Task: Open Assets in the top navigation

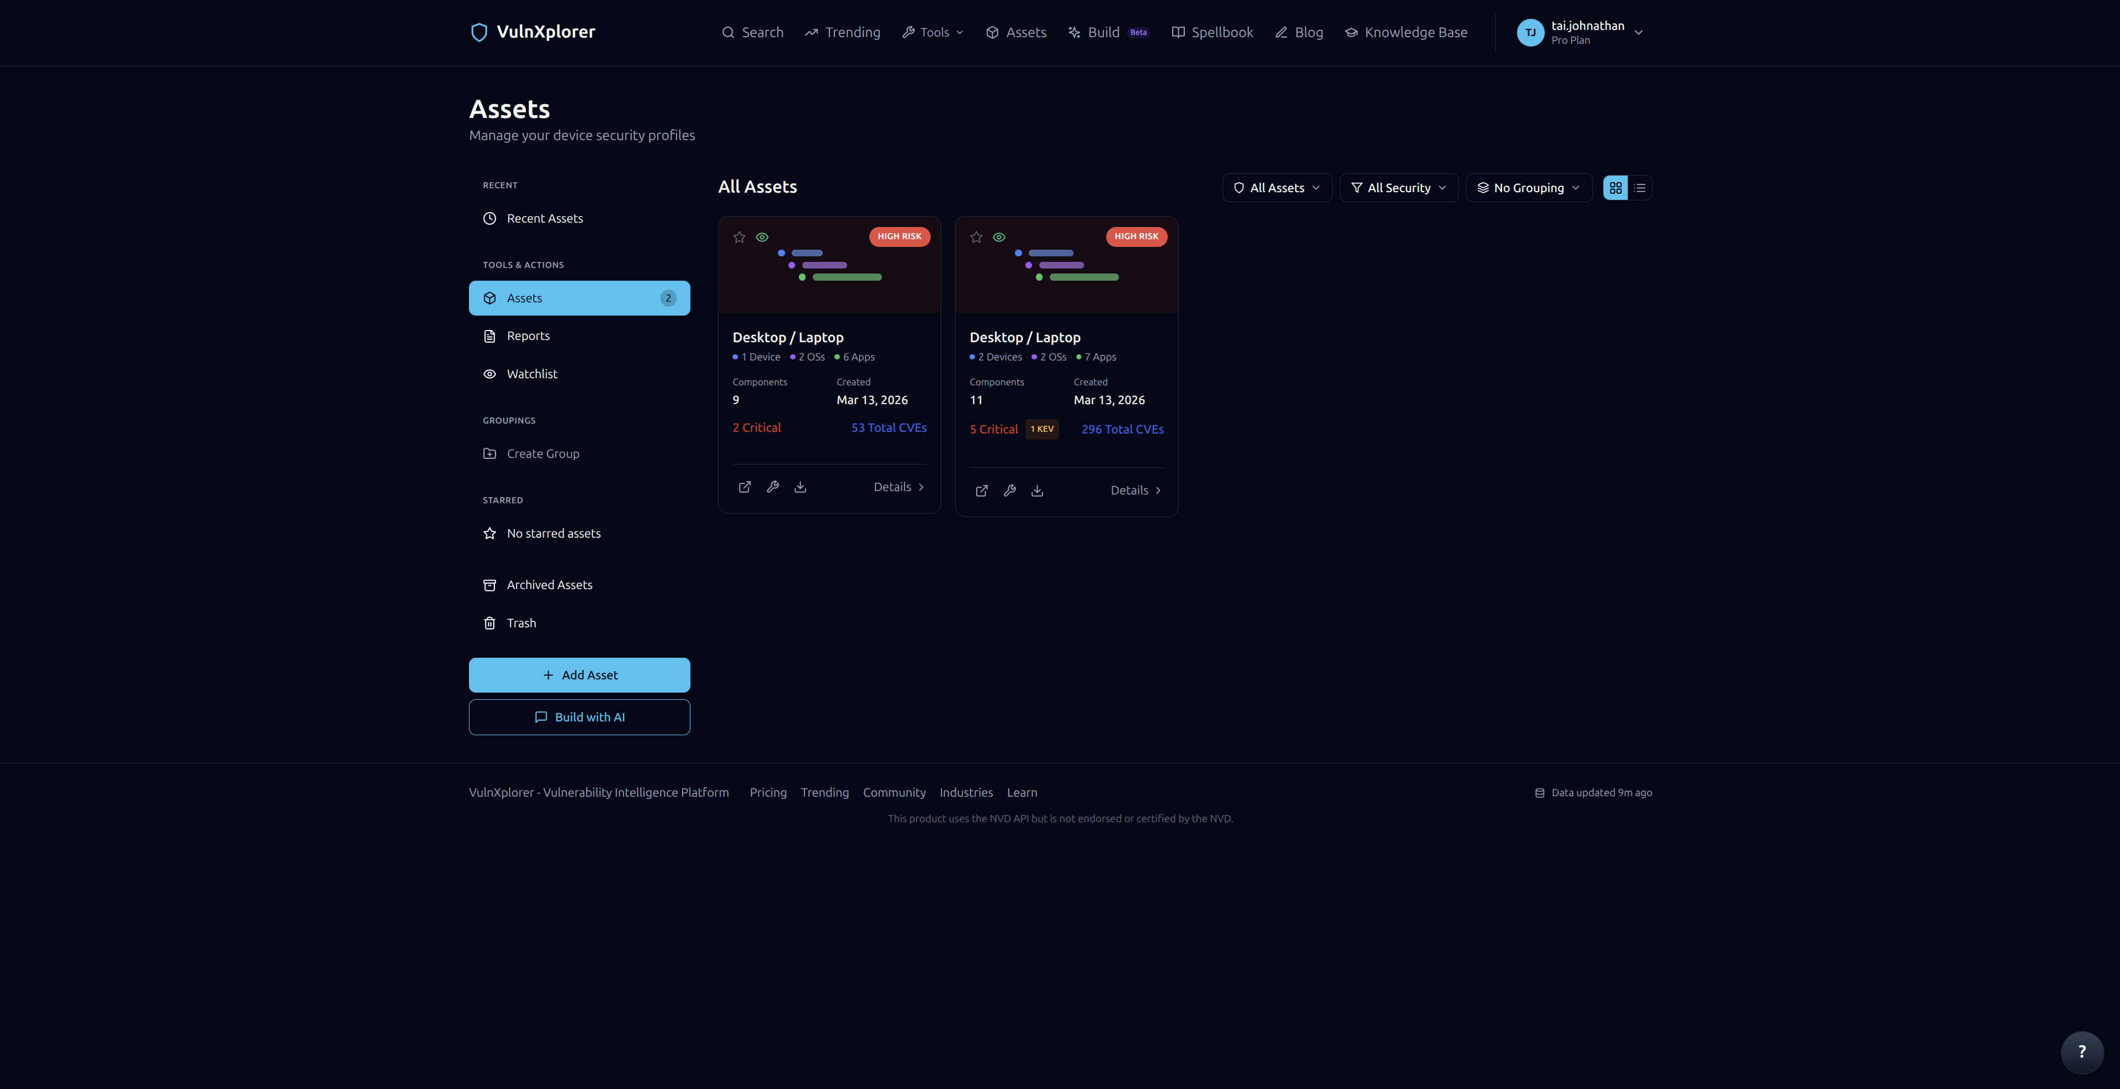Action: (1017, 32)
